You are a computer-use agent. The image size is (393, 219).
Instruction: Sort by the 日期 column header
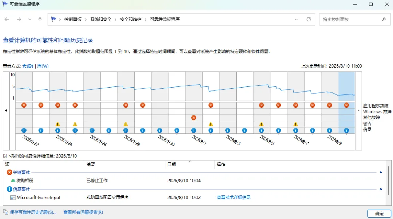(x=190, y=164)
